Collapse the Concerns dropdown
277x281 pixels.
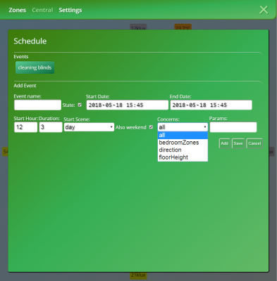183,127
